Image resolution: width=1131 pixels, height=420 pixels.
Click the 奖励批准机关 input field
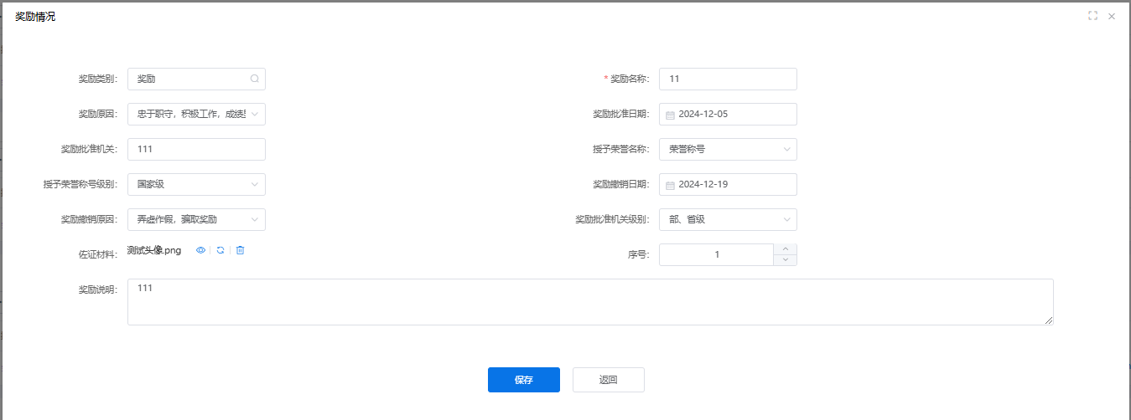[x=196, y=149]
